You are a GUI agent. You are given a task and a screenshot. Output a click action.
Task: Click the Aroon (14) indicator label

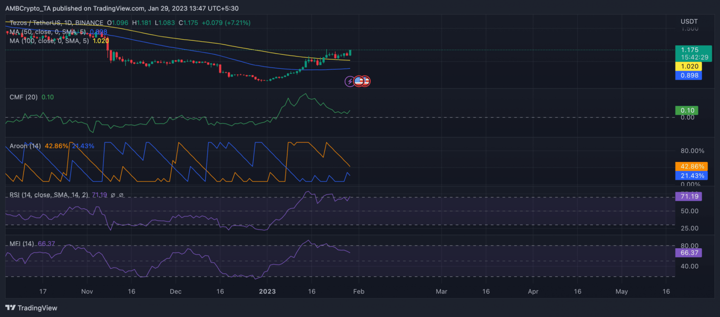pyautogui.click(x=25, y=146)
